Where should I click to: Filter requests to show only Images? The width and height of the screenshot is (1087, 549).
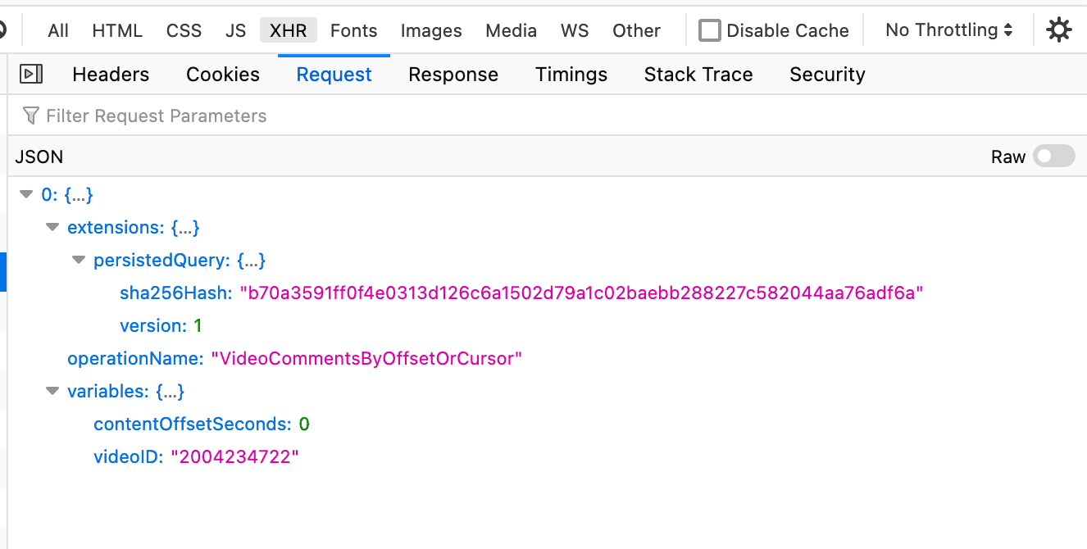[431, 29]
